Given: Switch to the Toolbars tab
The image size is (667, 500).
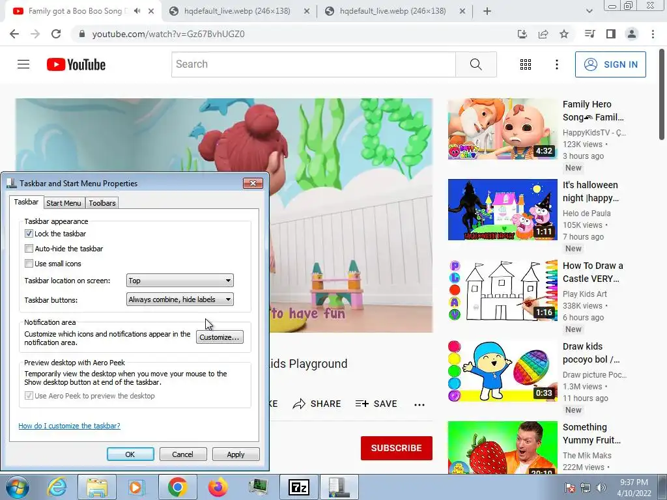Looking at the screenshot, I should [102, 203].
